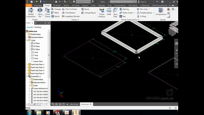Open the Bolted Connection tool
This screenshot has width=204, height=115.
tap(31, 13)
